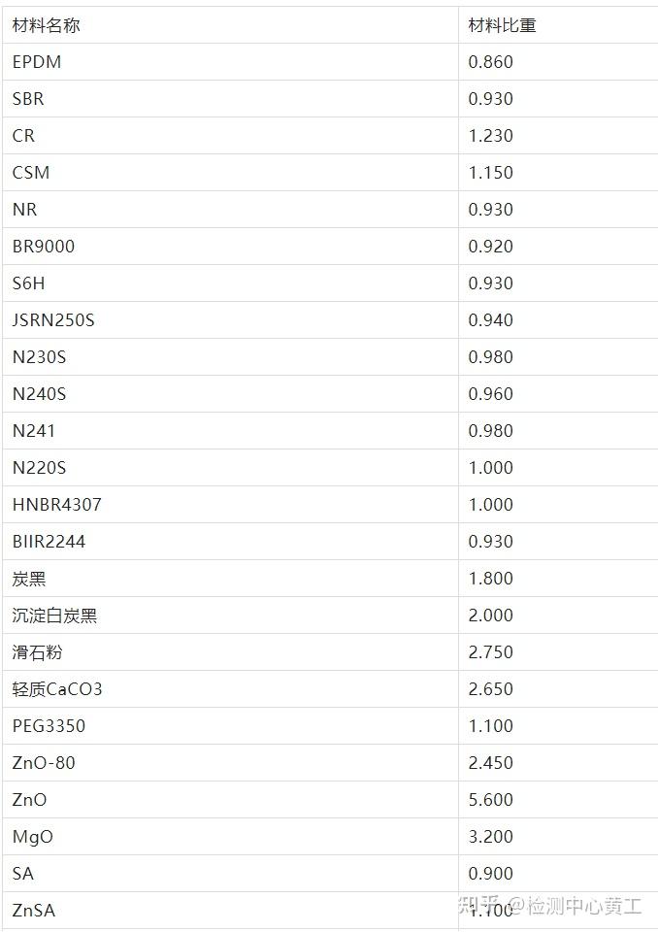Click the 材料名称 column header
The height and width of the screenshot is (932, 658).
click(46, 25)
